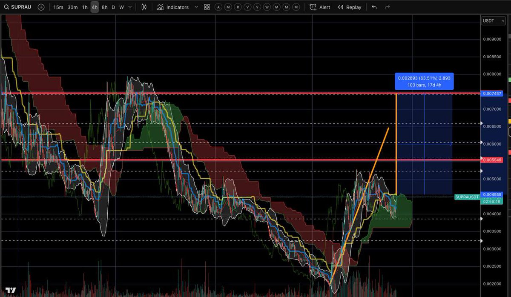The width and height of the screenshot is (511, 297).
Task: Click the 0.007447 price line label
Action: [491, 93]
